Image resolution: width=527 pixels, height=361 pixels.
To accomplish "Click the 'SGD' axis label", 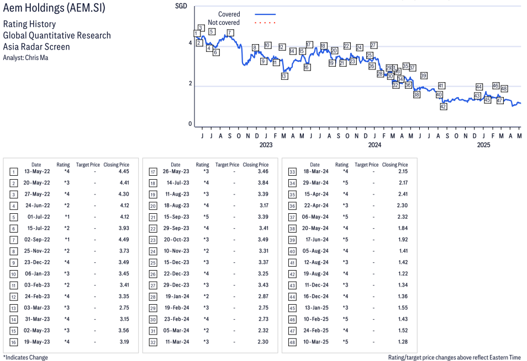I will point(181,6).
